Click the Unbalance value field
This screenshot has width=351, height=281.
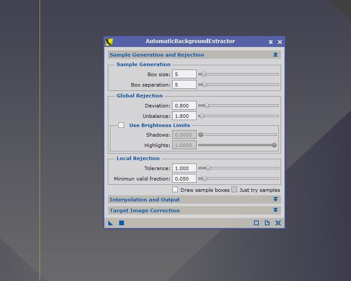[184, 116]
